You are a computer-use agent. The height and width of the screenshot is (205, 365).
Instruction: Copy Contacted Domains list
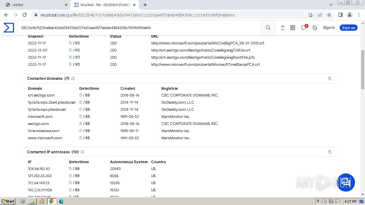click(330, 78)
